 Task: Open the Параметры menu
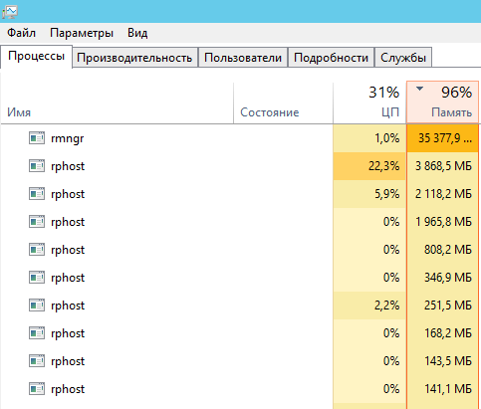click(82, 33)
